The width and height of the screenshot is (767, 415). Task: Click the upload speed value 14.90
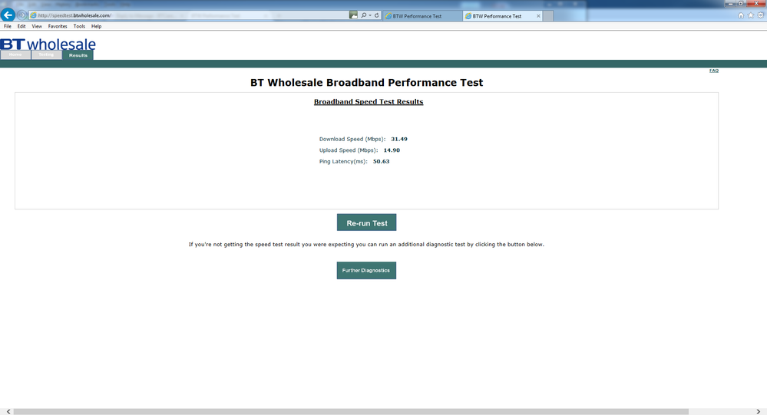pos(392,150)
